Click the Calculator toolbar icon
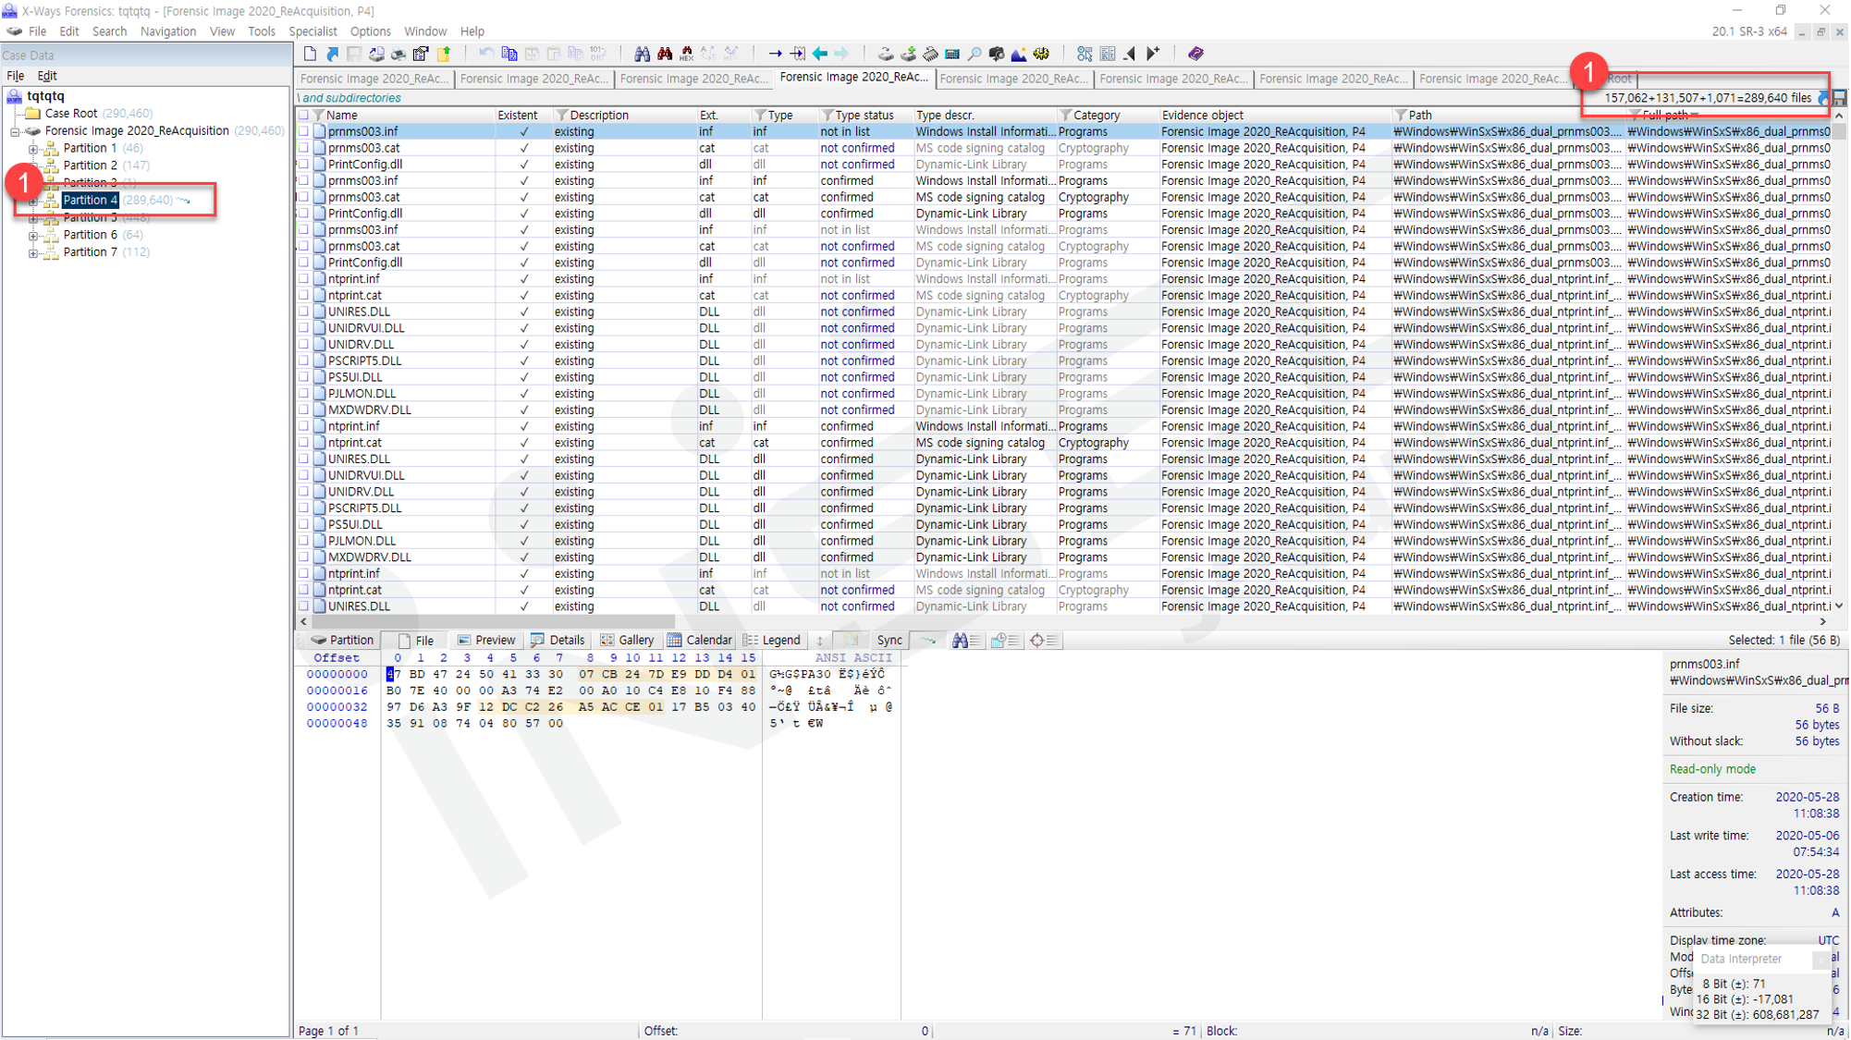This screenshot has width=1851, height=1040. (952, 54)
